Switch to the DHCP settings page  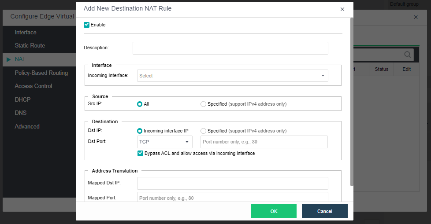(x=22, y=99)
